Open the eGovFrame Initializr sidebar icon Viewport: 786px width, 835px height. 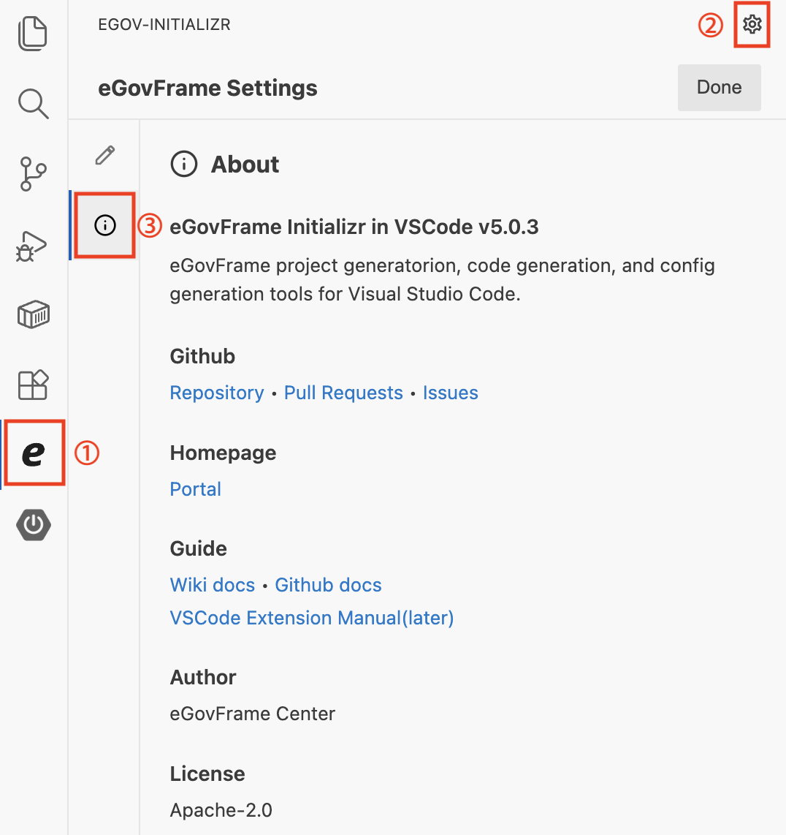[x=34, y=453]
